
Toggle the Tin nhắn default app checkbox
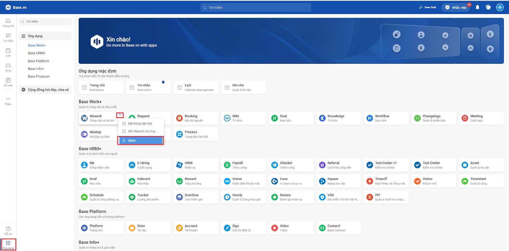(x=132, y=88)
